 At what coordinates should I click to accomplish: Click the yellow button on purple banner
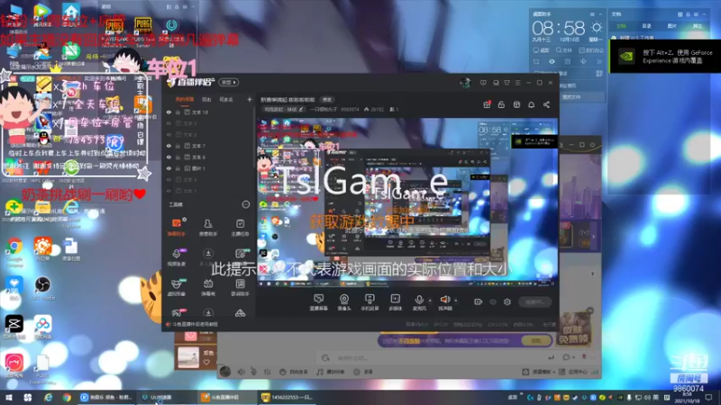[536, 341]
